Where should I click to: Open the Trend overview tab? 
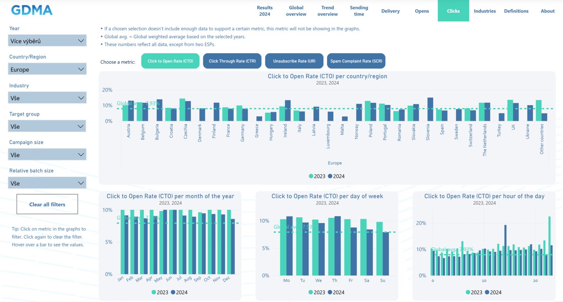[327, 11]
